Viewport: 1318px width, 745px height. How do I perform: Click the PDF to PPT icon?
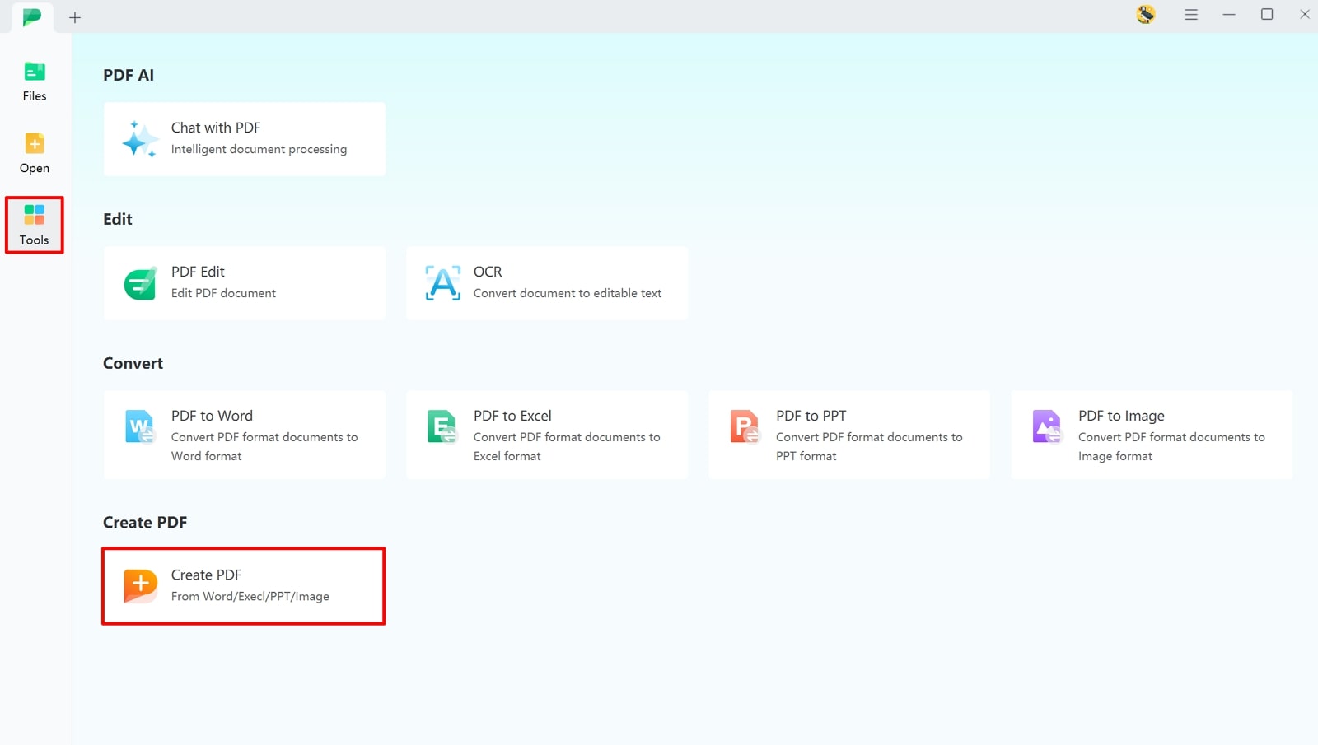coord(745,426)
